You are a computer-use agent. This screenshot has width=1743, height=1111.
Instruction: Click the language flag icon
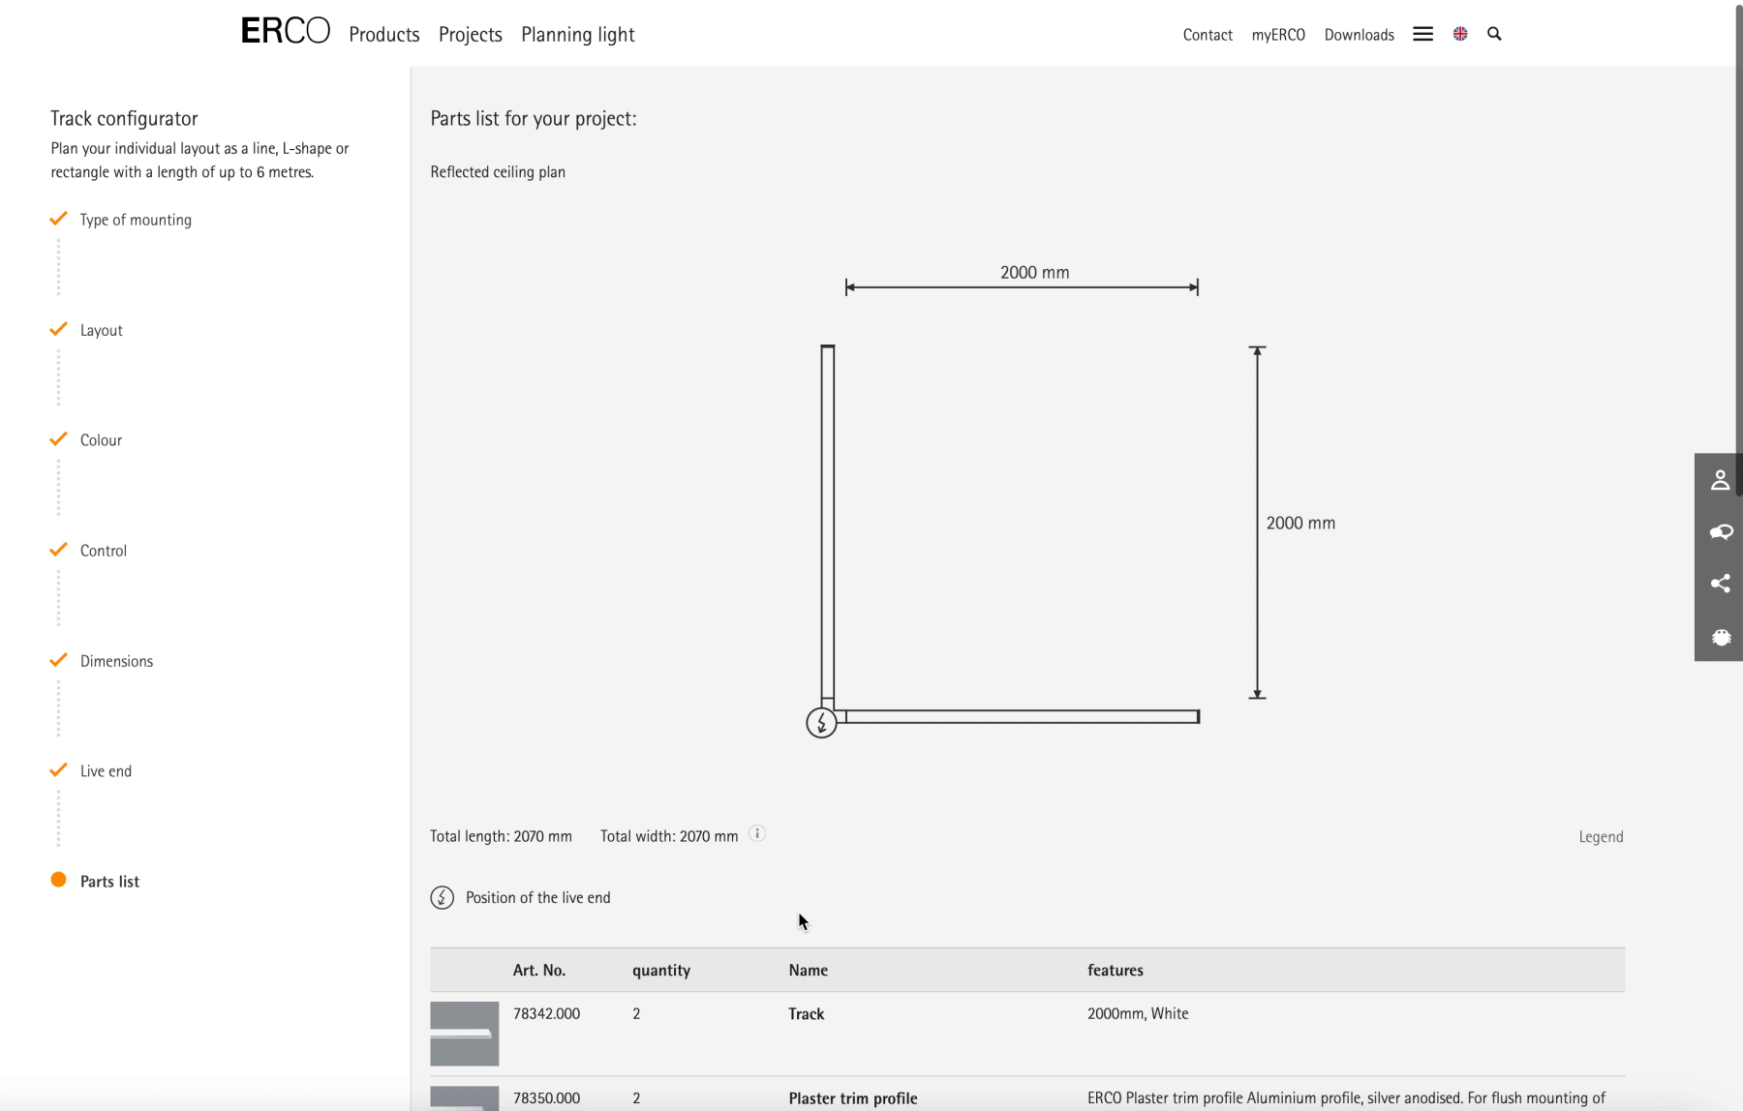(x=1460, y=34)
